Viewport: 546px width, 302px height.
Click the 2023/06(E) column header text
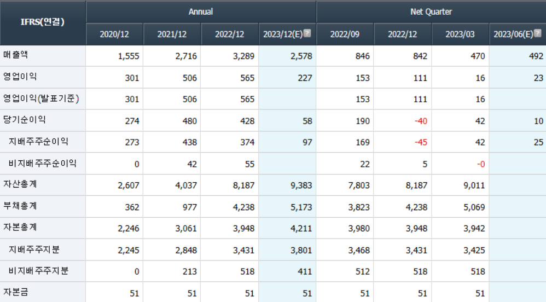(x=513, y=34)
